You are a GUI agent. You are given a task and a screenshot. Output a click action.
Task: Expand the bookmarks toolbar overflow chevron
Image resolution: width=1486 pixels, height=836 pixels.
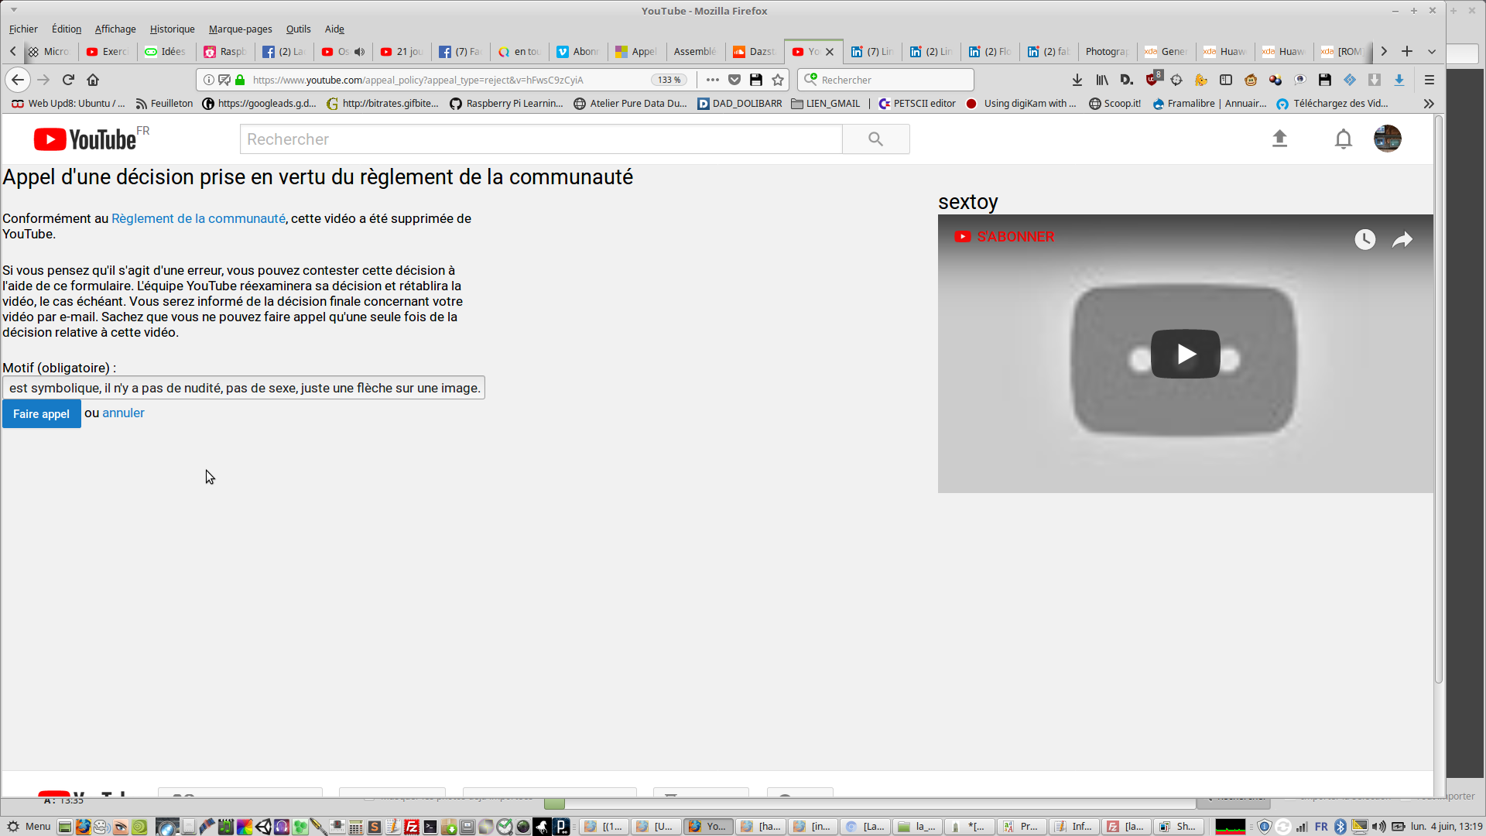pos(1429,104)
